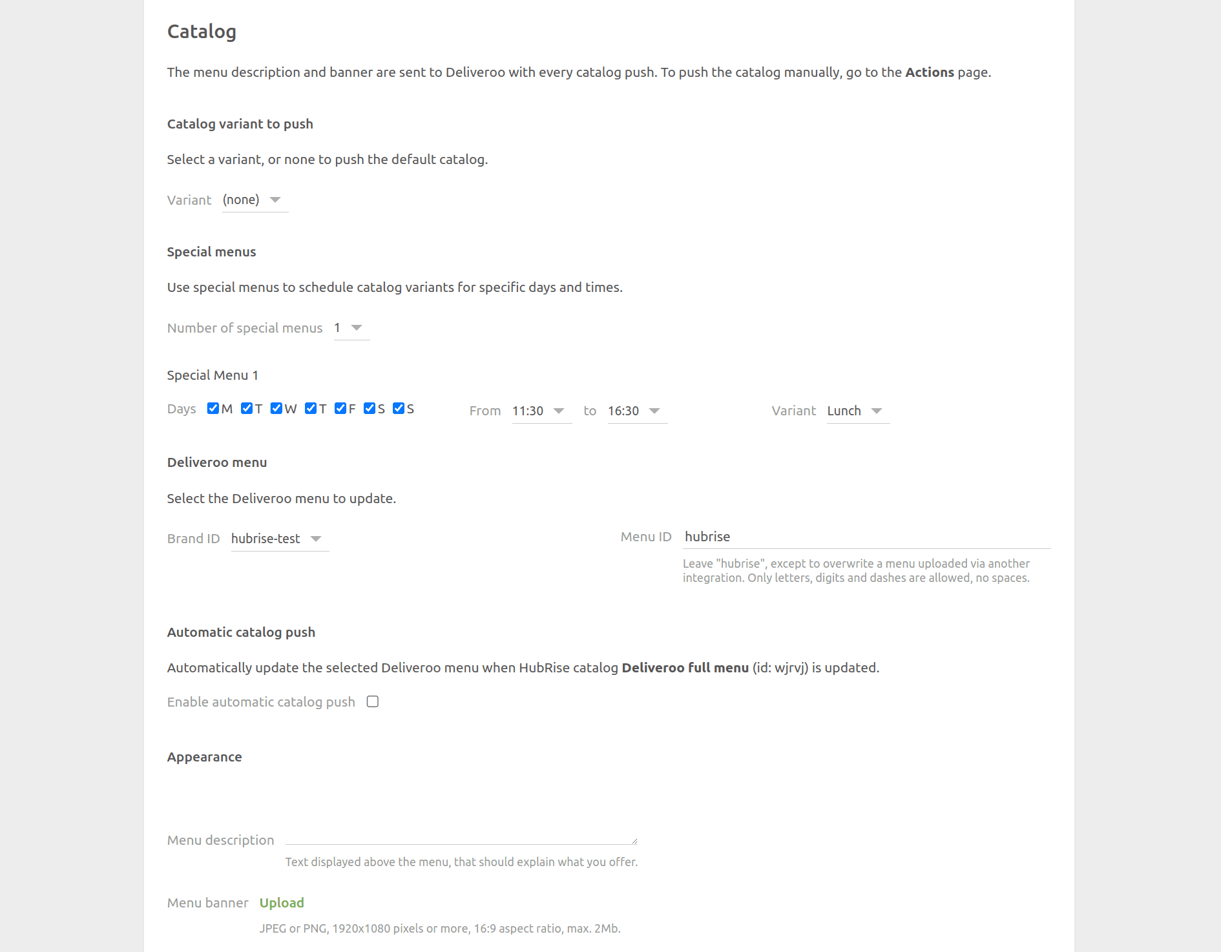Uncheck the first Saturday checkbox
The width and height of the screenshot is (1221, 952).
click(370, 408)
